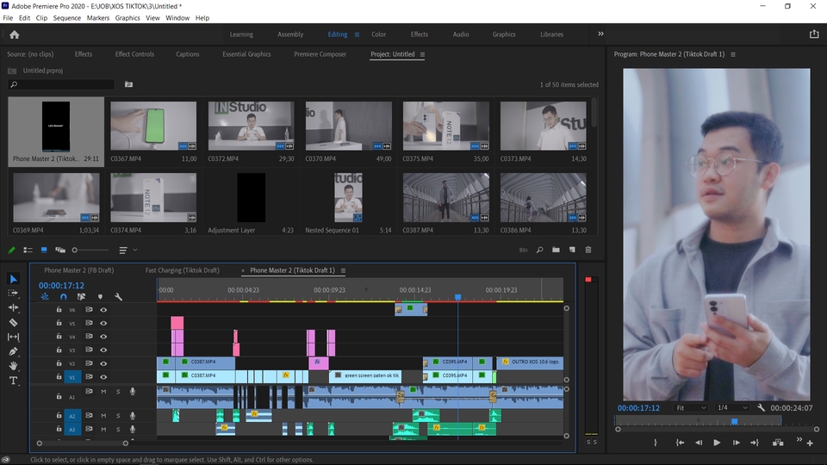Open Program Monitor panel menu
This screenshot has height=465, width=827.
coord(732,54)
